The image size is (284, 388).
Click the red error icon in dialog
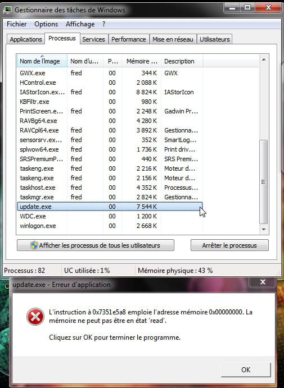click(x=35, y=317)
